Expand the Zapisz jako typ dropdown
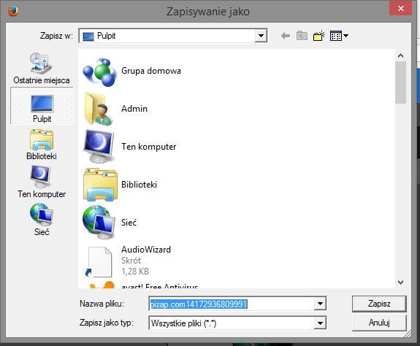This screenshot has width=420, height=346. [x=320, y=323]
